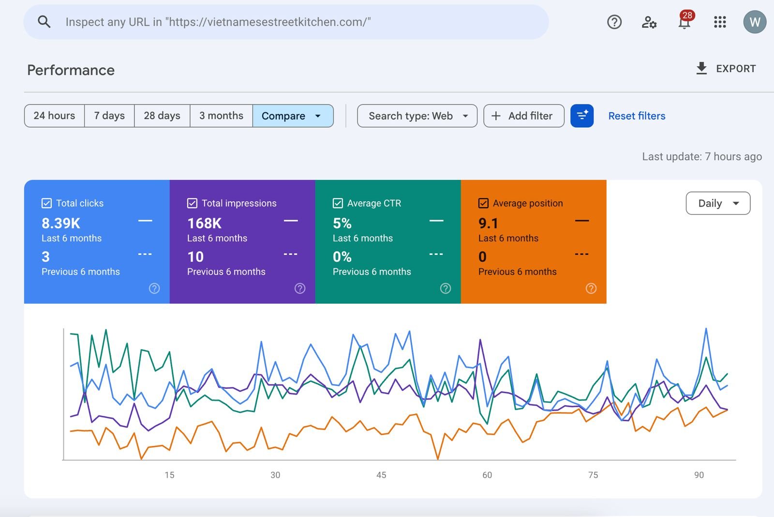Image resolution: width=774 pixels, height=517 pixels.
Task: Click the Reset filters link
Action: pyautogui.click(x=637, y=116)
